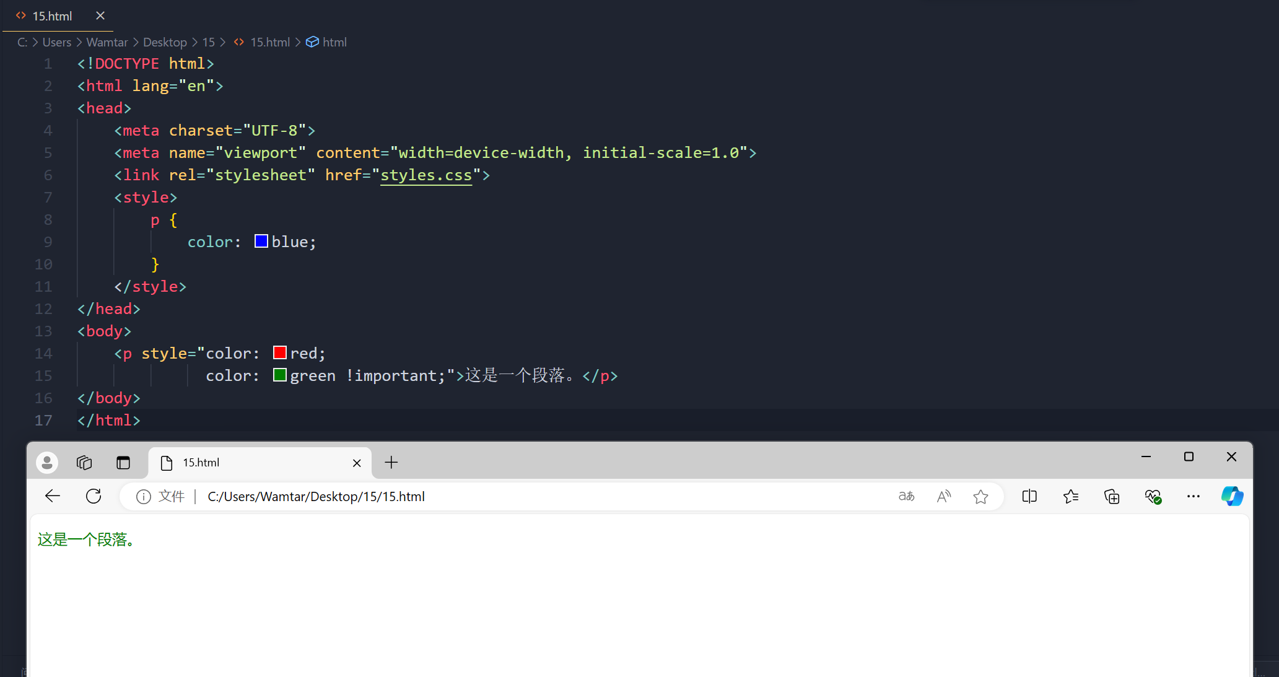The height and width of the screenshot is (677, 1279).
Task: Select the 15.html editor tab
Action: 52,16
